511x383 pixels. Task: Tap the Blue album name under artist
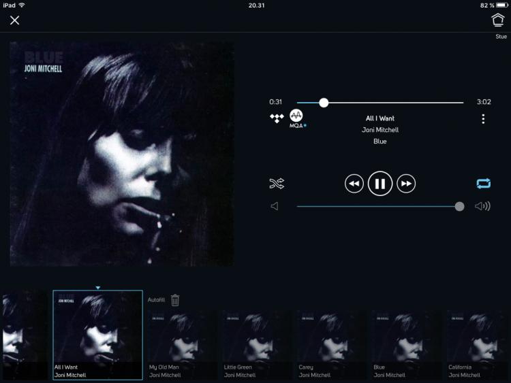[380, 141]
